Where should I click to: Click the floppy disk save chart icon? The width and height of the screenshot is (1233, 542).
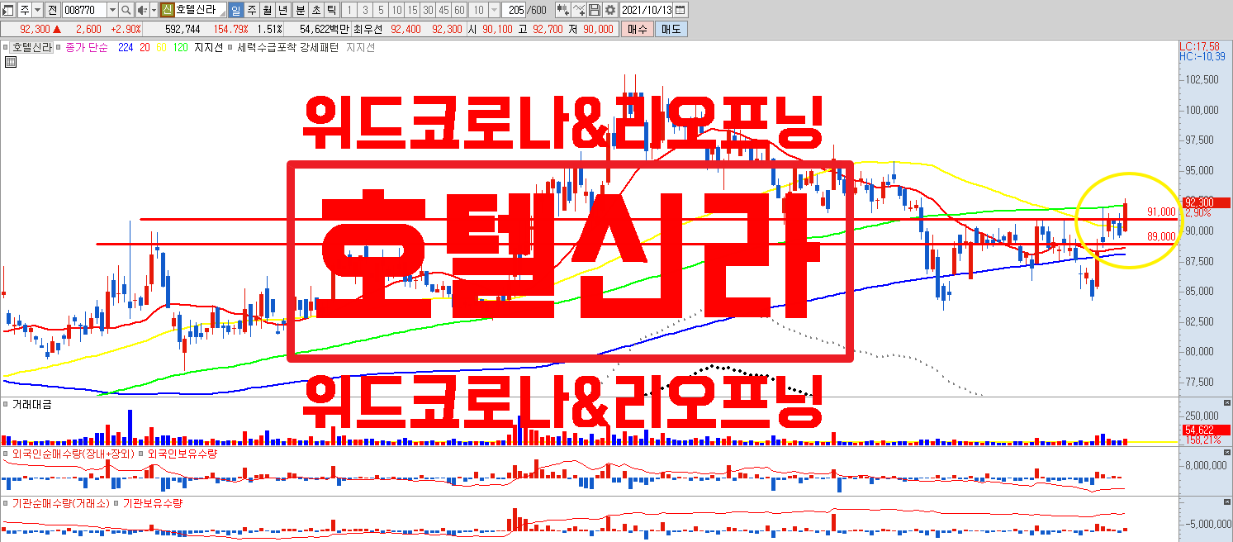(x=594, y=10)
